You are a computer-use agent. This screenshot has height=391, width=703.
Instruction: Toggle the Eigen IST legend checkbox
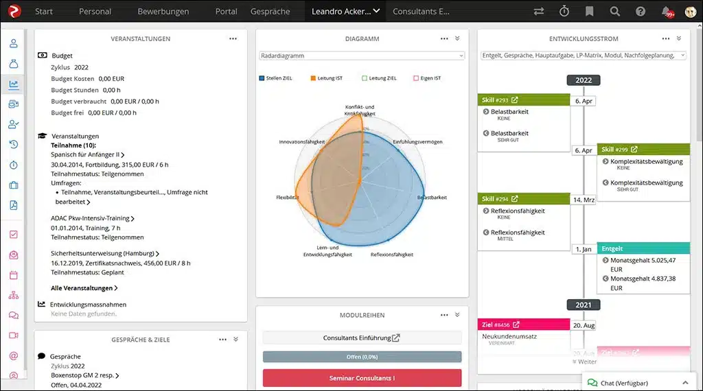click(x=416, y=78)
